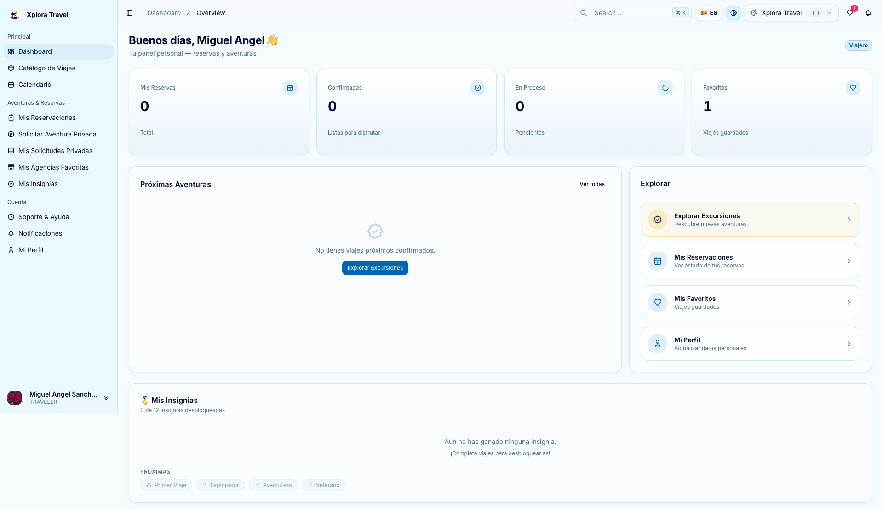This screenshot has width=883, height=510.
Task: Click the Mis Reservas calendar icon
Action: point(290,88)
